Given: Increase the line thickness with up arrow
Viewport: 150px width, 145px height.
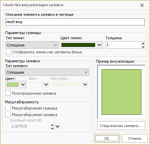Looking at the screenshot, I should coord(143,43).
